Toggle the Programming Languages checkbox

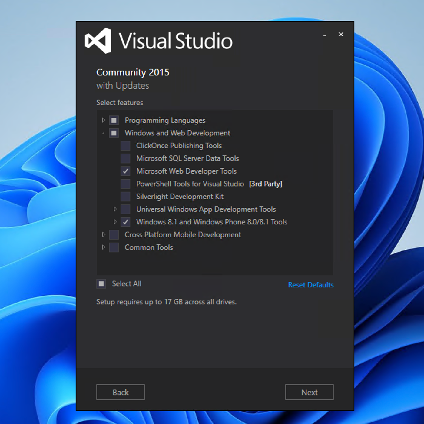click(x=114, y=120)
